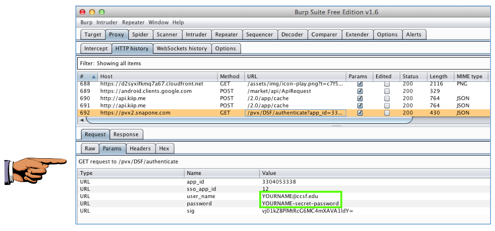View the Alerts tab
This screenshot has height=231, width=495.
pyautogui.click(x=414, y=35)
